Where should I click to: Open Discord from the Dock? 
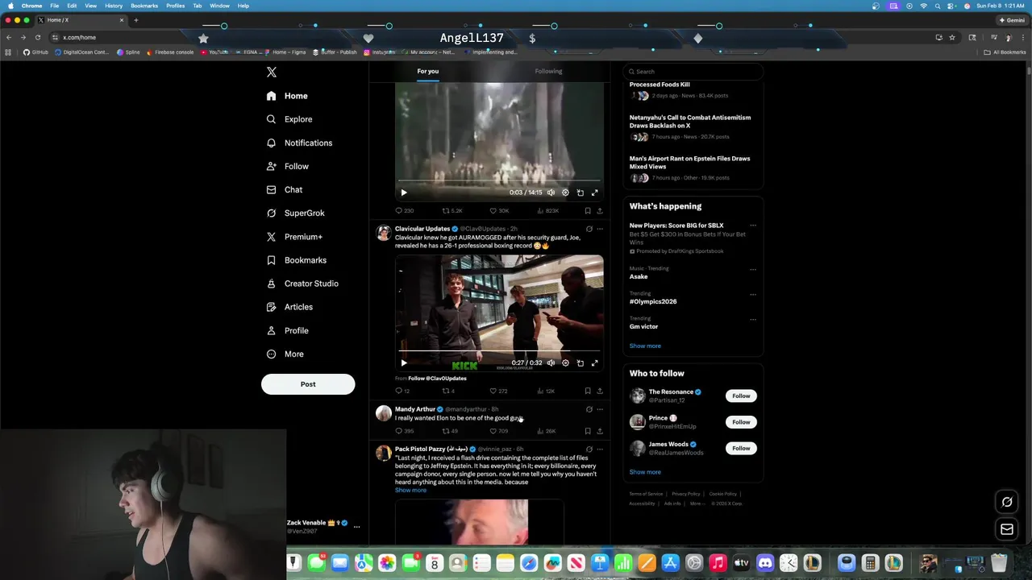click(x=765, y=563)
